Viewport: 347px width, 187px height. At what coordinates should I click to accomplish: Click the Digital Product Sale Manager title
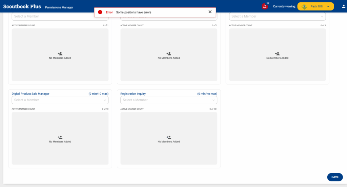pyautogui.click(x=31, y=94)
